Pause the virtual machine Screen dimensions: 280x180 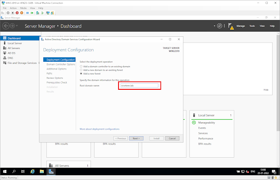pos(28,13)
